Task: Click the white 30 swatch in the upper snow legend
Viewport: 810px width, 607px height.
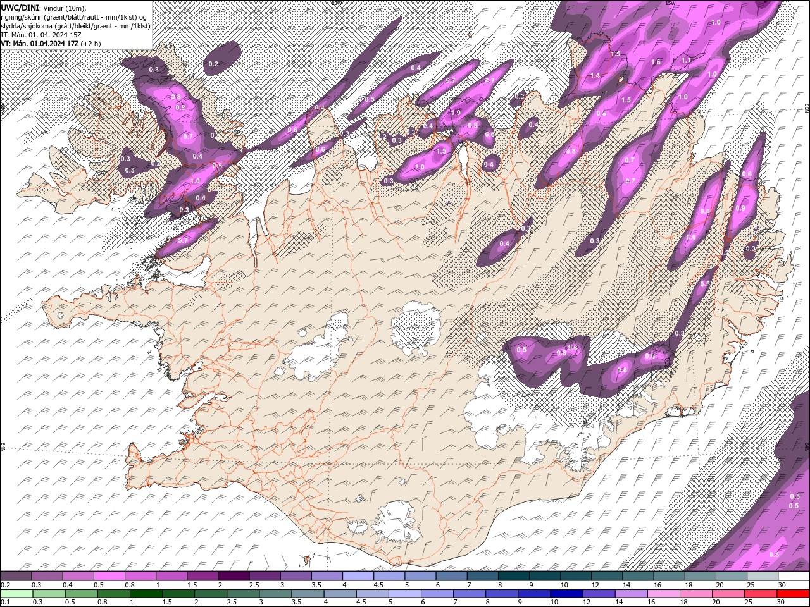Action: click(794, 576)
